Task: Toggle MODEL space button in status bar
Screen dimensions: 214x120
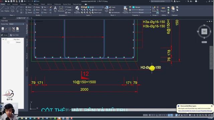Action: 145,115
